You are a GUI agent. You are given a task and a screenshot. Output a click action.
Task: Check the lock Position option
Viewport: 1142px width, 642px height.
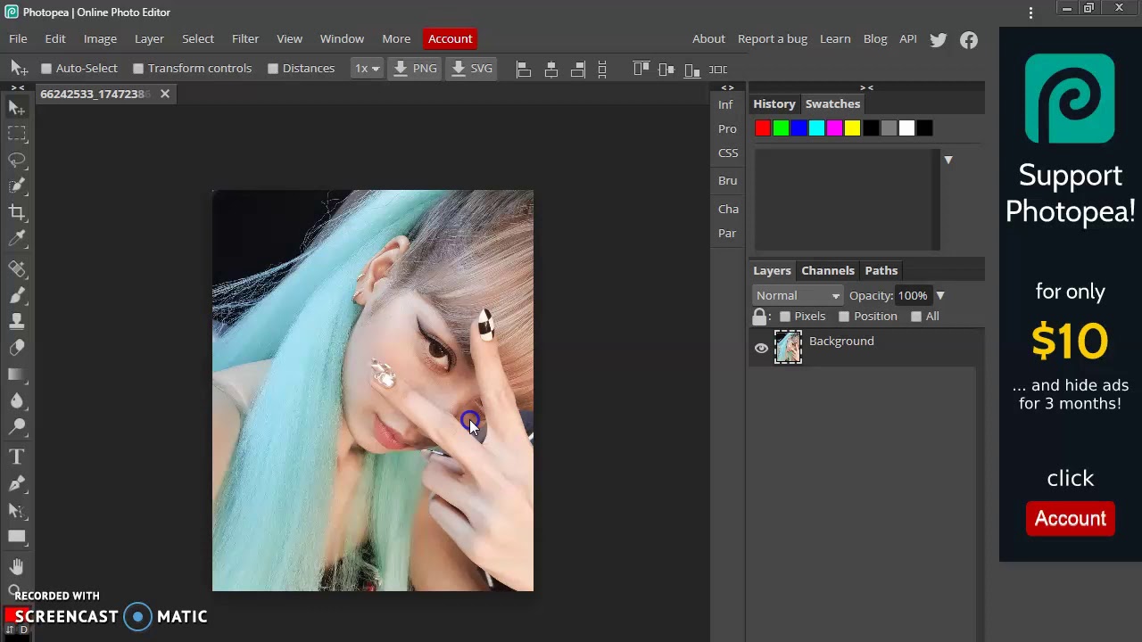pyautogui.click(x=844, y=317)
